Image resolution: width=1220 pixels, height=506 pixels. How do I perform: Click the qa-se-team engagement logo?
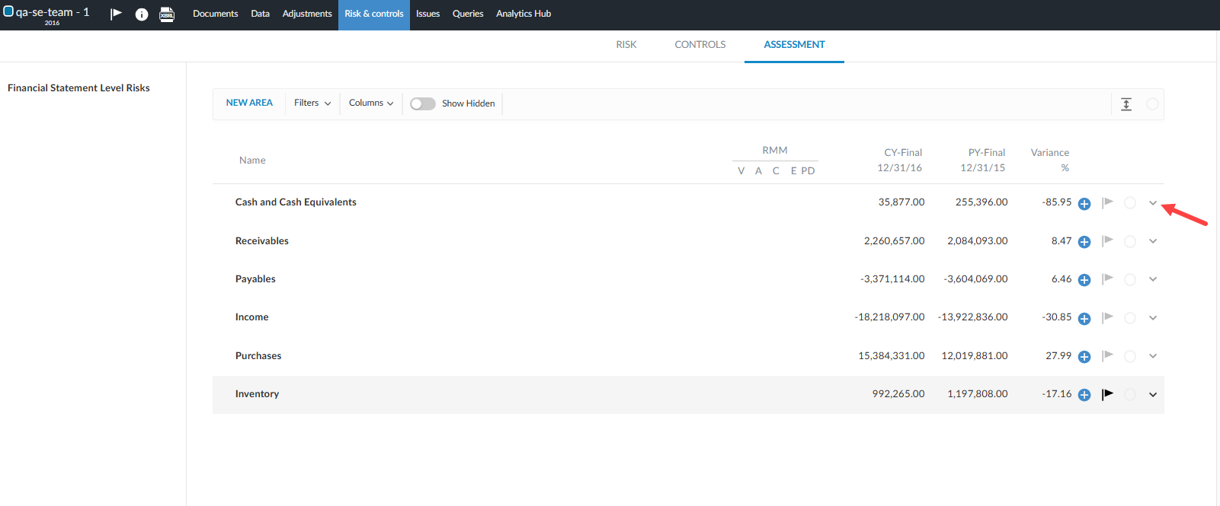(x=8, y=11)
